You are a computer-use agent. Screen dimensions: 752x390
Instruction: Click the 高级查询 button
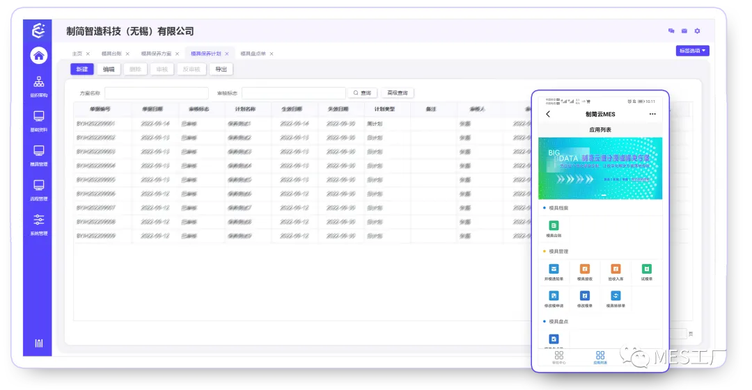pos(398,93)
